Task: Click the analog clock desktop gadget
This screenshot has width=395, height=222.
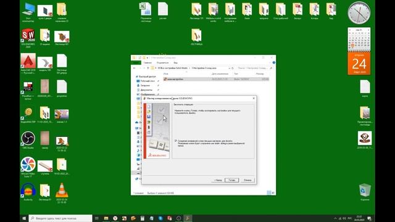Action: tap(359, 13)
